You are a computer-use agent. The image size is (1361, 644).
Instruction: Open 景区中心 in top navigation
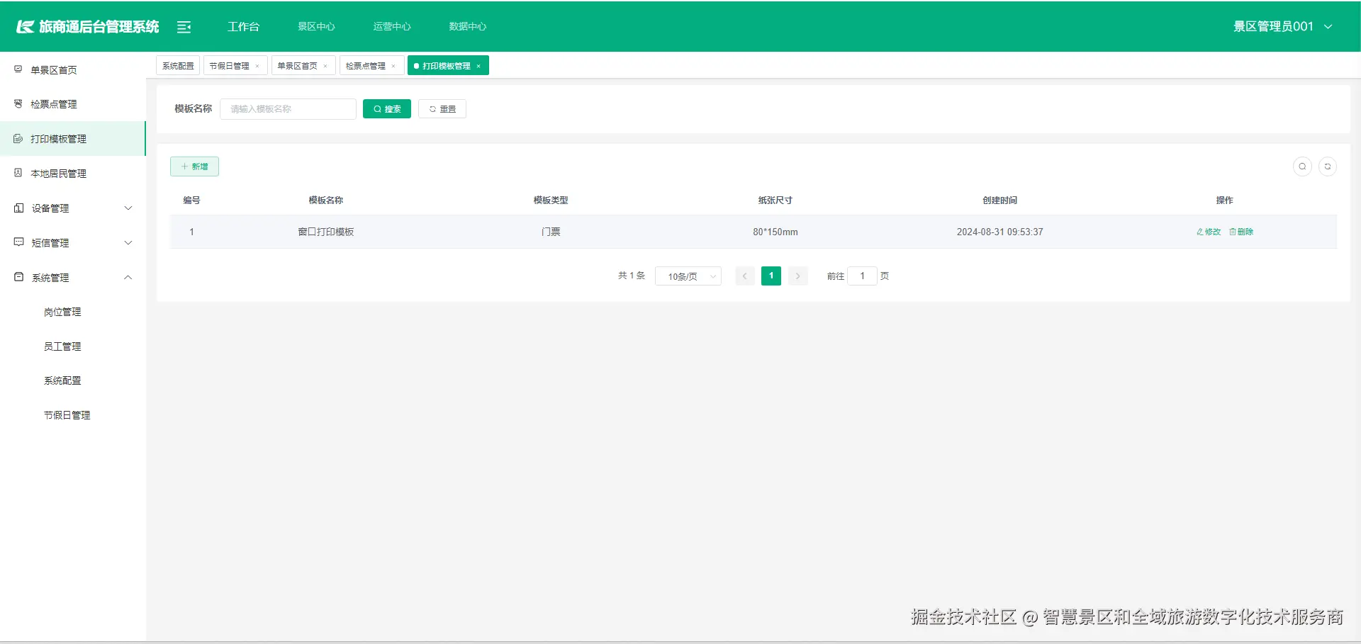pyautogui.click(x=316, y=26)
